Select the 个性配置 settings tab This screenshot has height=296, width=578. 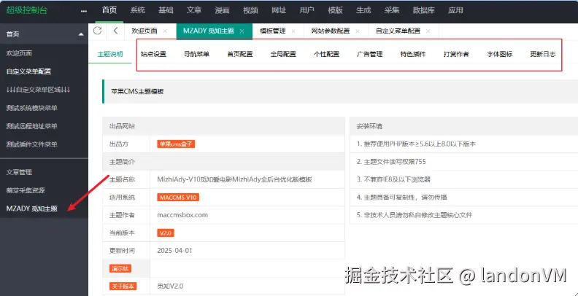tap(326, 54)
